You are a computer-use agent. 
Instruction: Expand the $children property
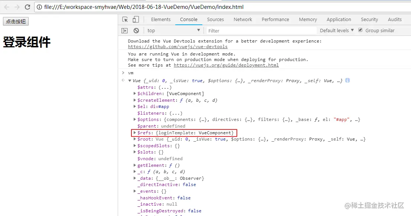pos(135,94)
